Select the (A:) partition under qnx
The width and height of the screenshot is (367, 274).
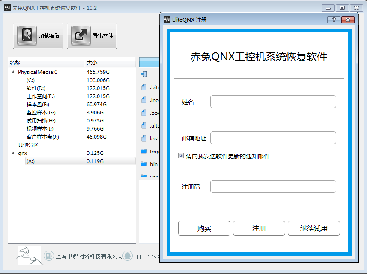click(x=30, y=161)
